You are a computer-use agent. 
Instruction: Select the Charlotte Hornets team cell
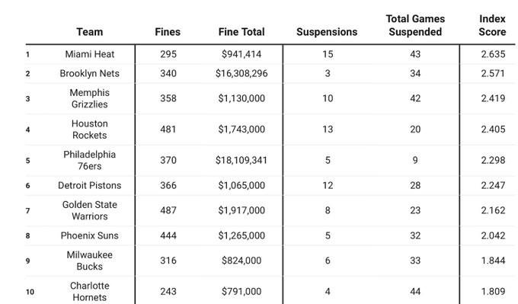point(90,292)
